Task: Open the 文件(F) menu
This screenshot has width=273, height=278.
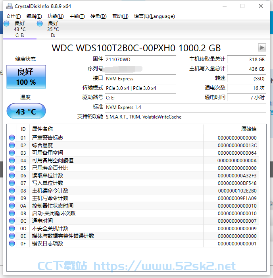Action: [x=13, y=16]
